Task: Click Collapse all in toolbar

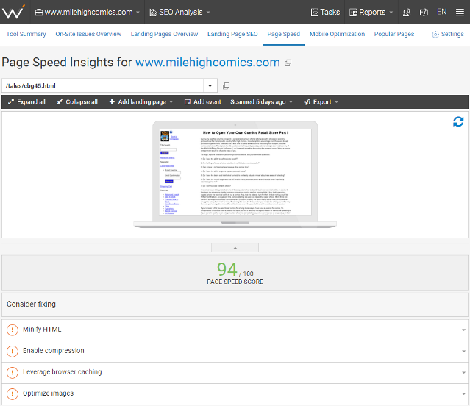Action: click(77, 102)
